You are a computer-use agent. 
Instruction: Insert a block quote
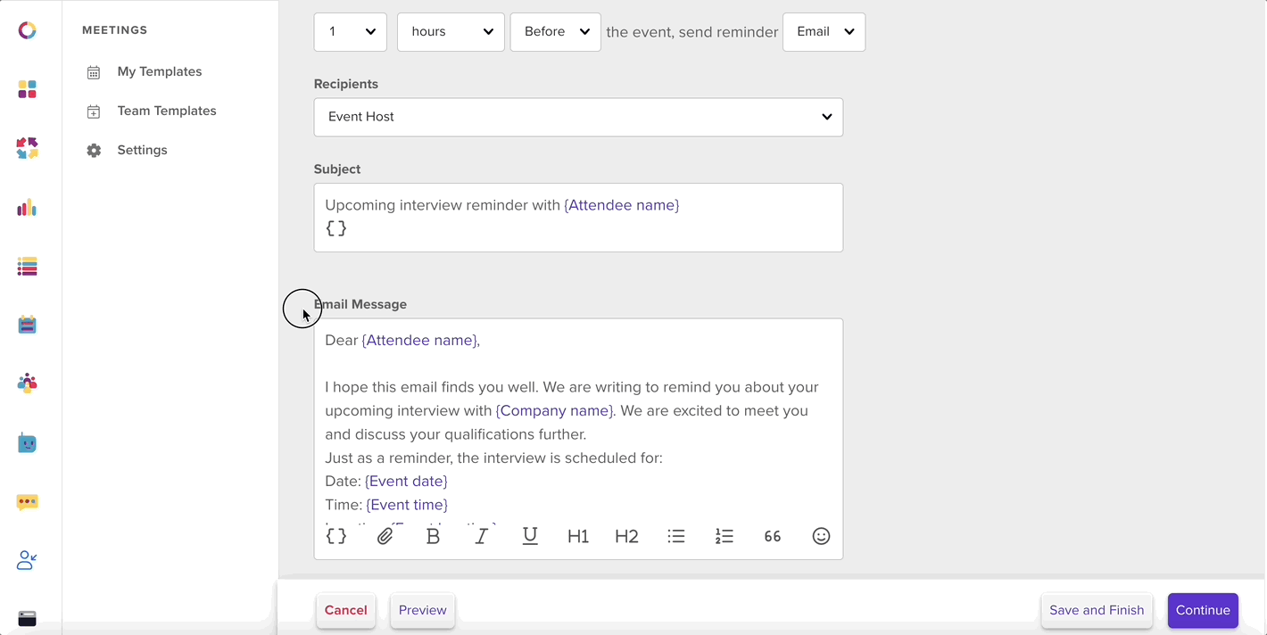(773, 536)
